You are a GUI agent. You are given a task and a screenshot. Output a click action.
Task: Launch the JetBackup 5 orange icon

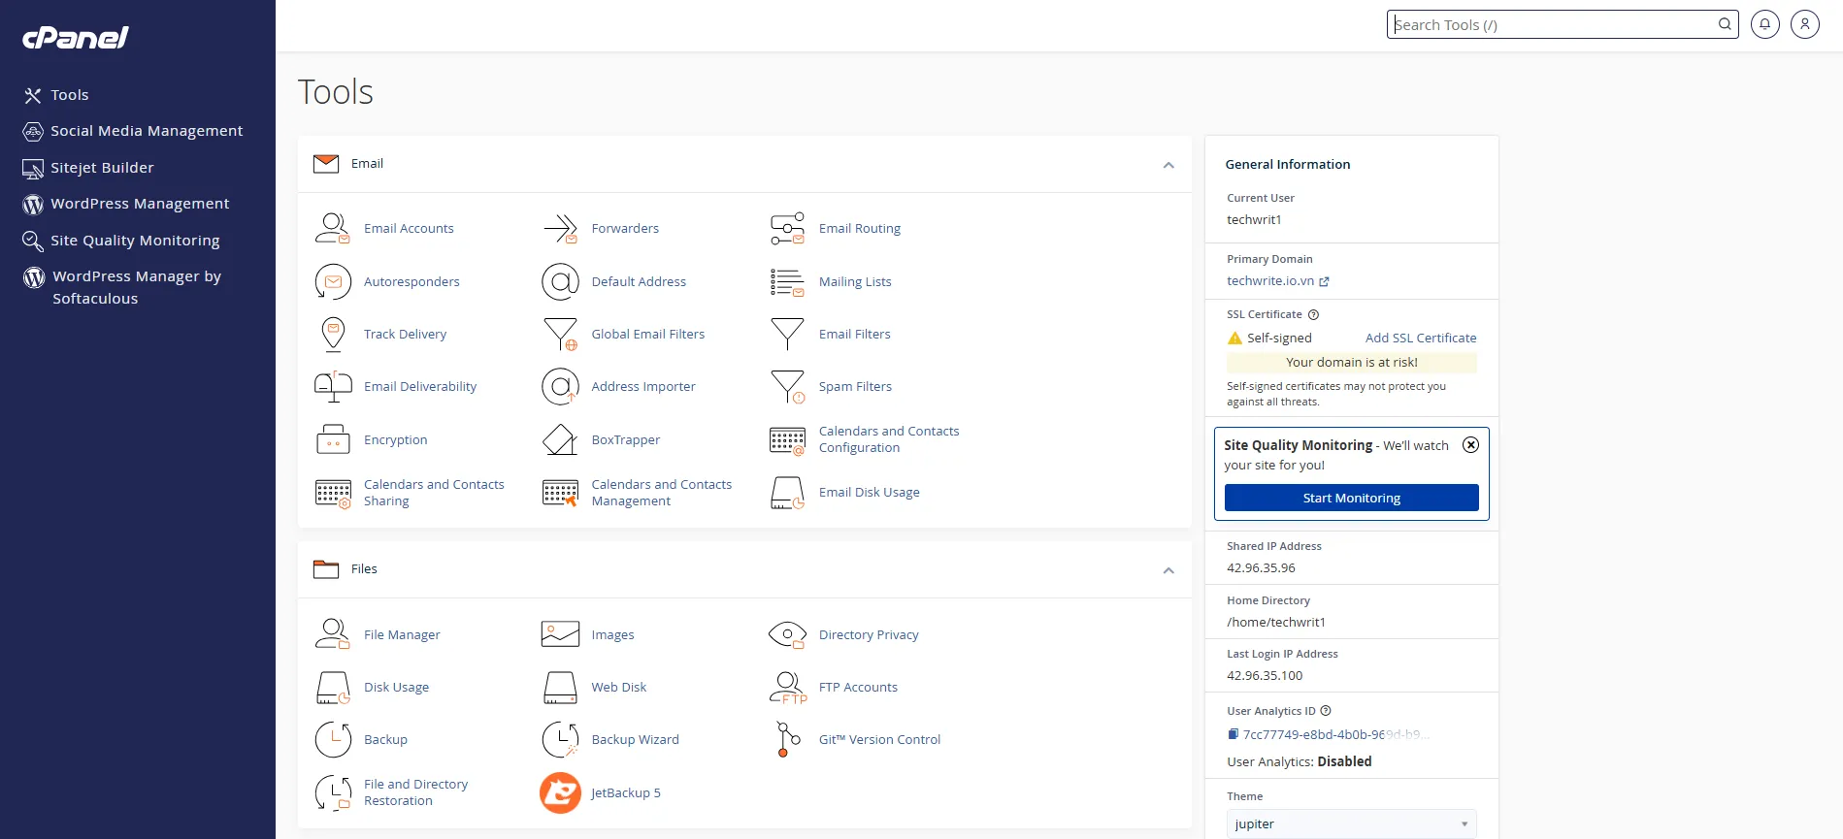(x=560, y=792)
